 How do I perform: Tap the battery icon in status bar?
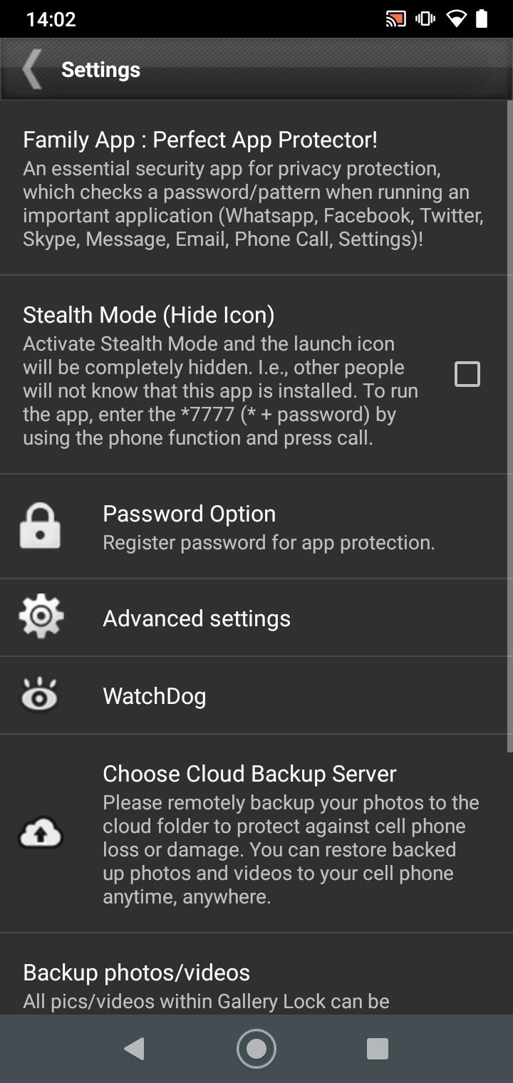click(x=482, y=19)
